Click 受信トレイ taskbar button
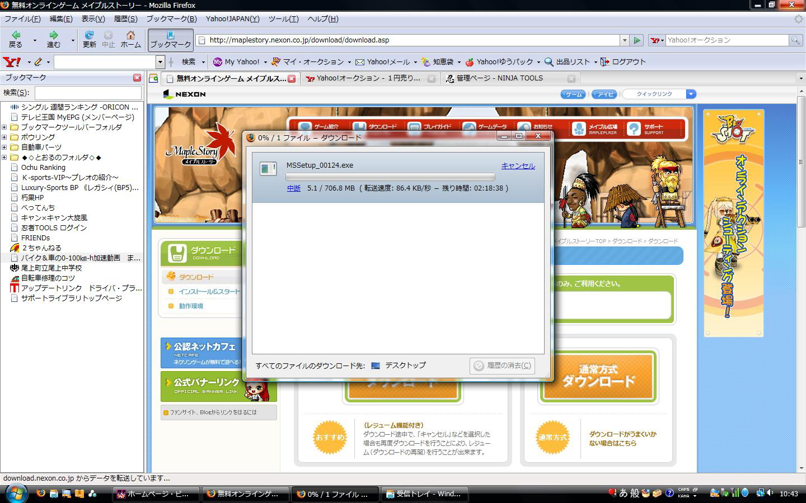The width and height of the screenshot is (806, 503). (423, 494)
